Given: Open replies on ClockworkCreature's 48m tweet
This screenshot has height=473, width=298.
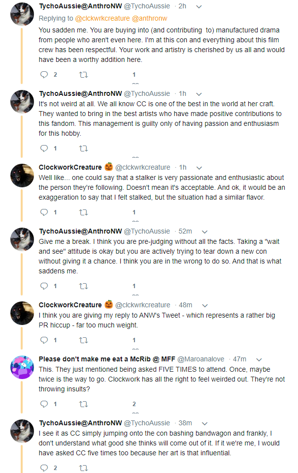Looking at the screenshot, I should tap(44, 340).
